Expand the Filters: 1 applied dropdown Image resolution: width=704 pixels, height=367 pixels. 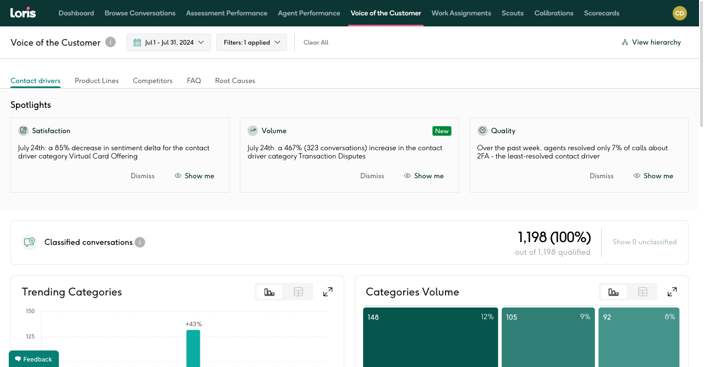coord(252,42)
